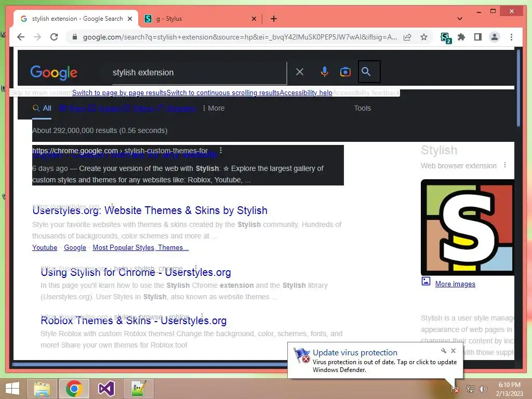The height and width of the screenshot is (399, 532).
Task: Click the Update virus protection title
Action: (354, 353)
